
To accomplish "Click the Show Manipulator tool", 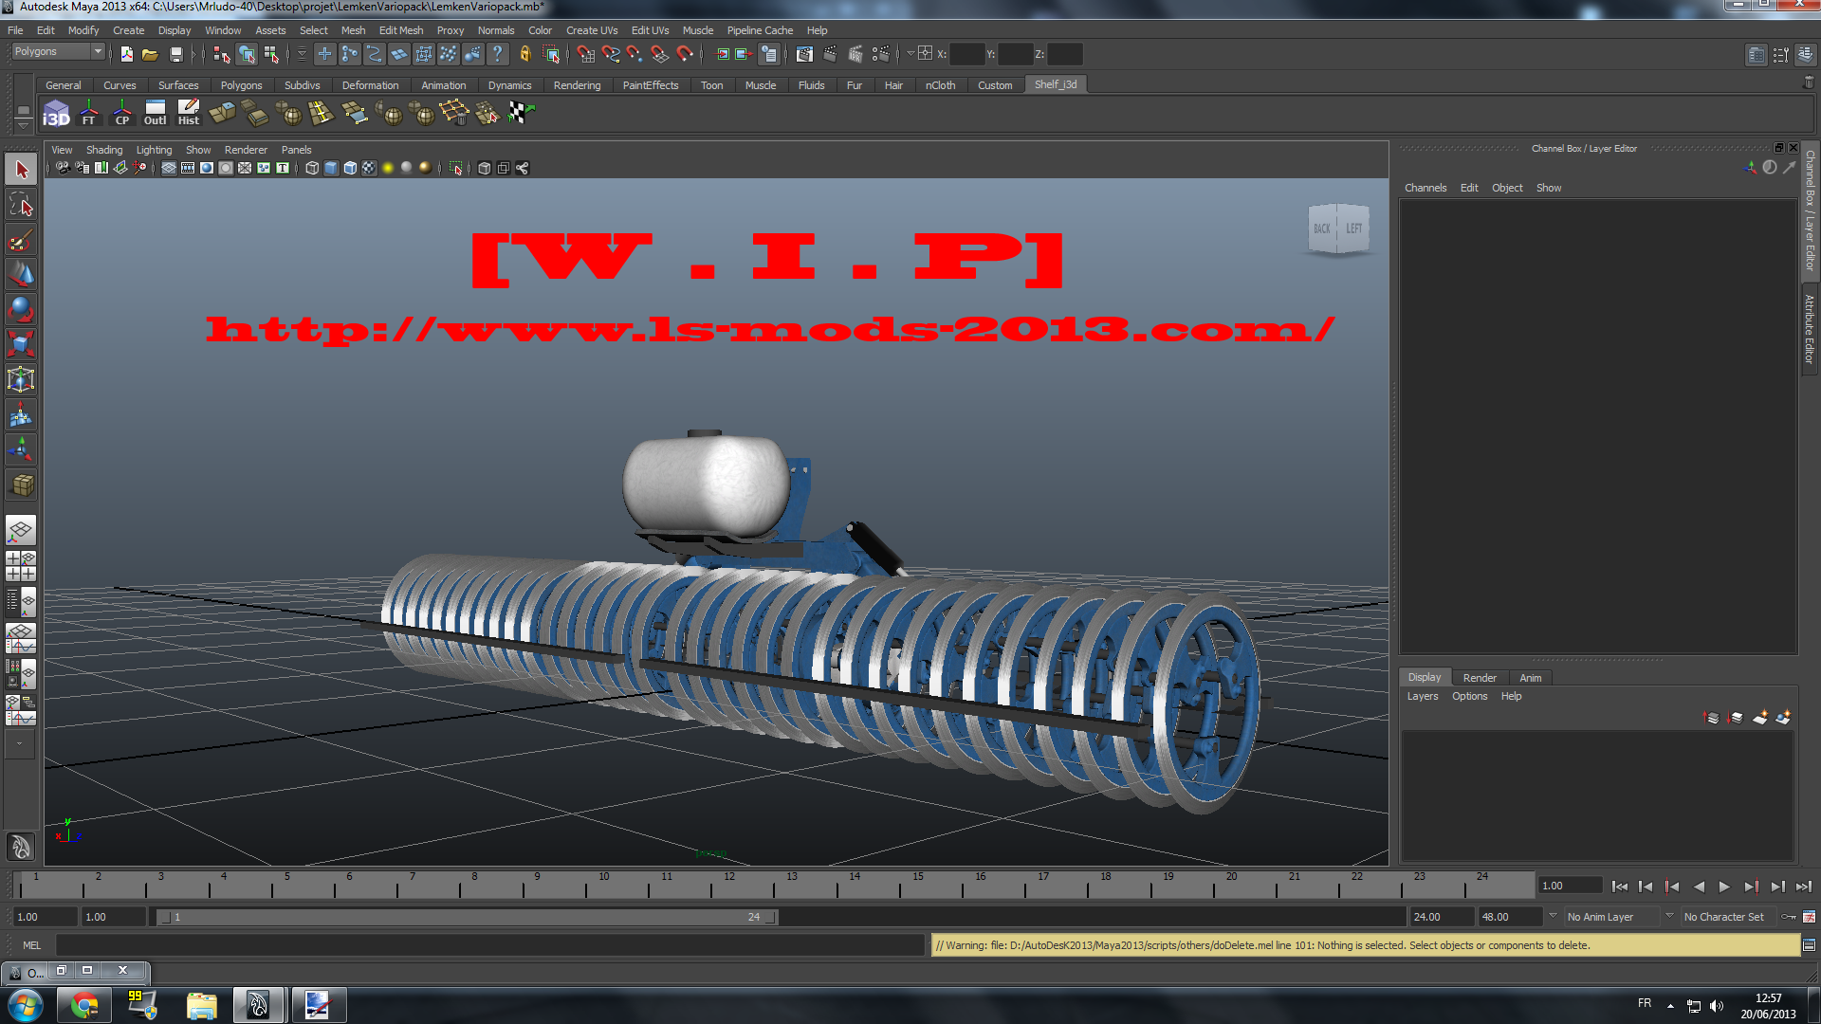I will click(21, 450).
